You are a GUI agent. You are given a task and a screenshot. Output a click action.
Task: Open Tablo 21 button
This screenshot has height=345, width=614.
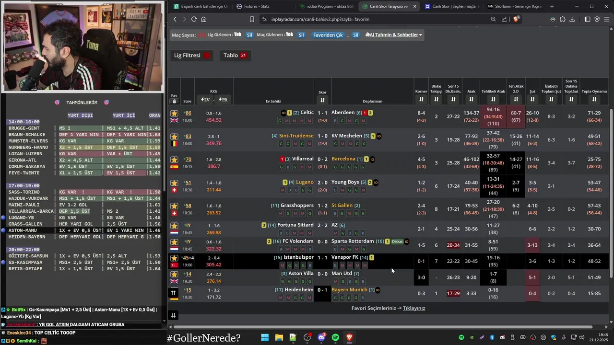(235, 55)
